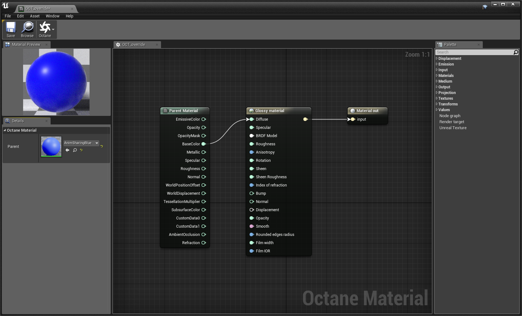Click the source control icon near window controls
This screenshot has width=522, height=316.
point(485,7)
